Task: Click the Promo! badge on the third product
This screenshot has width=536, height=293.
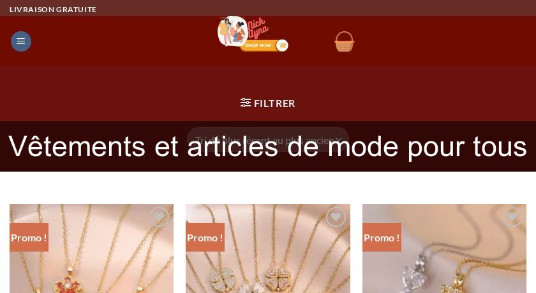Action: (382, 238)
